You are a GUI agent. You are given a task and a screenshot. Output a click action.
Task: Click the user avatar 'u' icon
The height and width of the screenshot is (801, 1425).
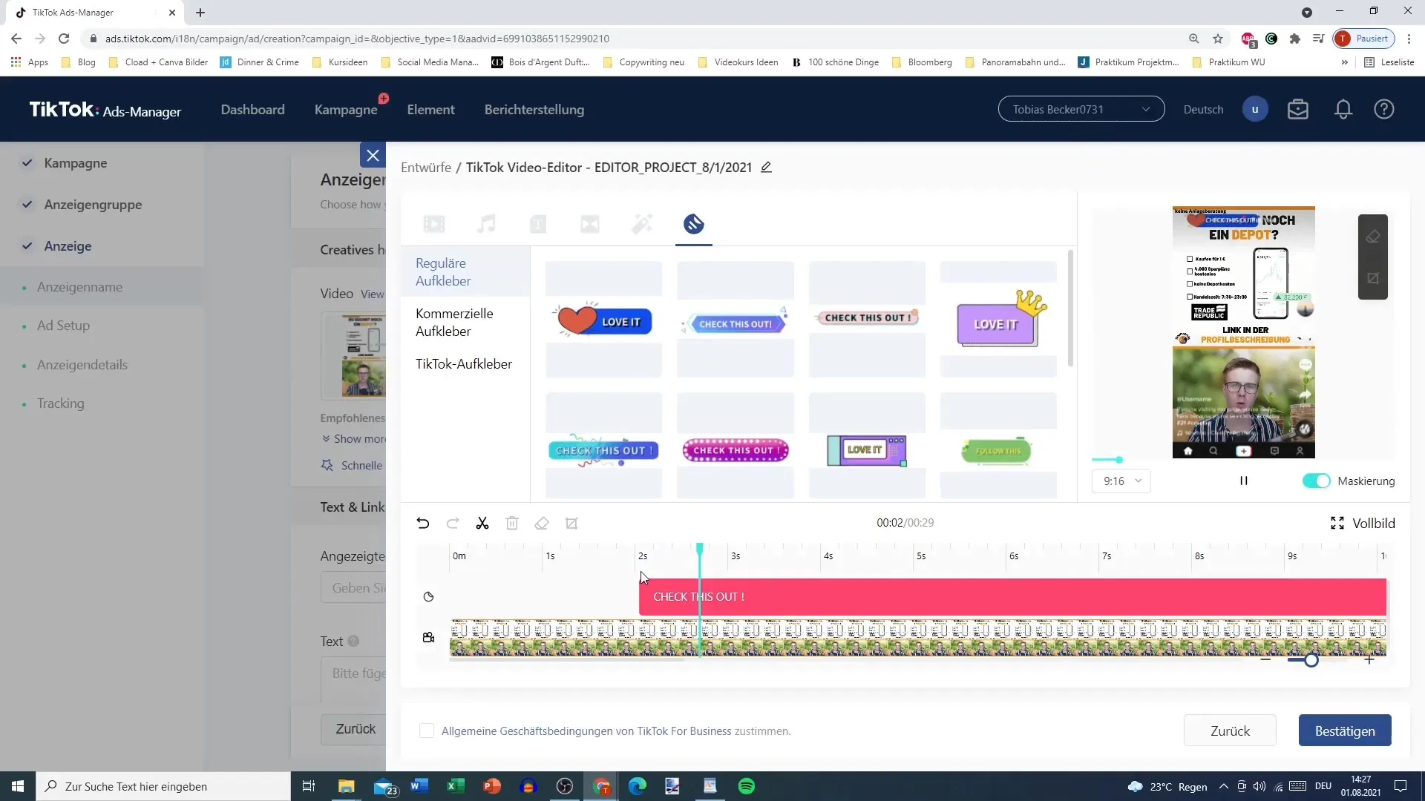1255,110
